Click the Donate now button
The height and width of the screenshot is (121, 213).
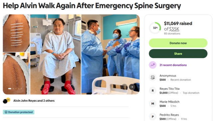pyautogui.click(x=178, y=43)
